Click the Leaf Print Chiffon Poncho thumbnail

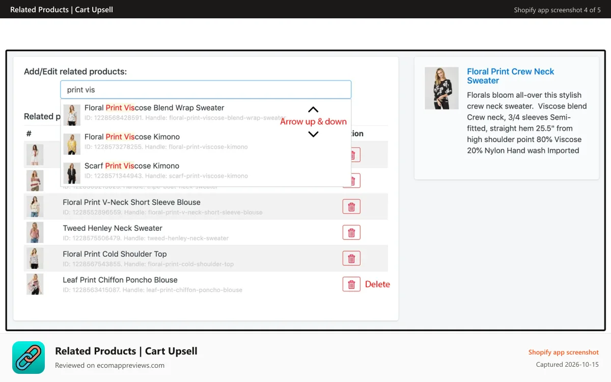35,284
